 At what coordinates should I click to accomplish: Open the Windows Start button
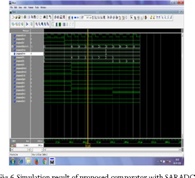click(x=13, y=161)
